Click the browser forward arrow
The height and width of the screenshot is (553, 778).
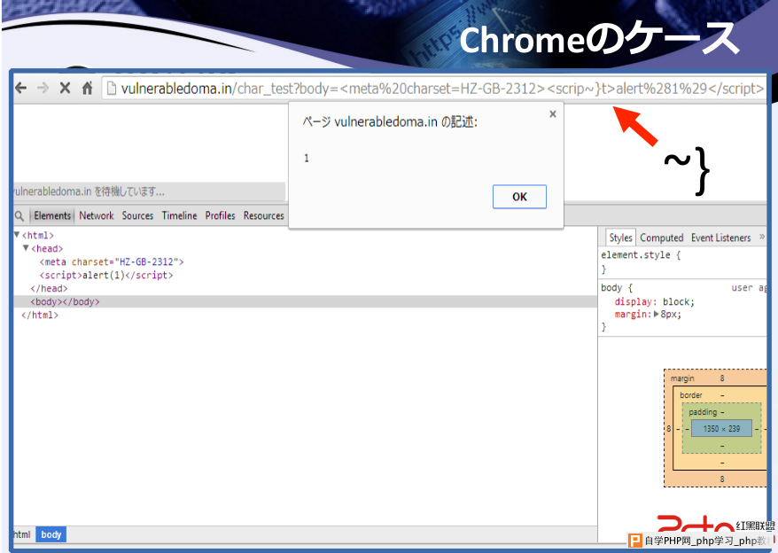click(x=43, y=89)
